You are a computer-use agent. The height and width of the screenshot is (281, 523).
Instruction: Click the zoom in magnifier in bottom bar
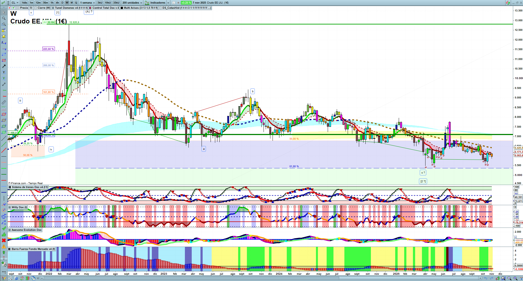515,278
